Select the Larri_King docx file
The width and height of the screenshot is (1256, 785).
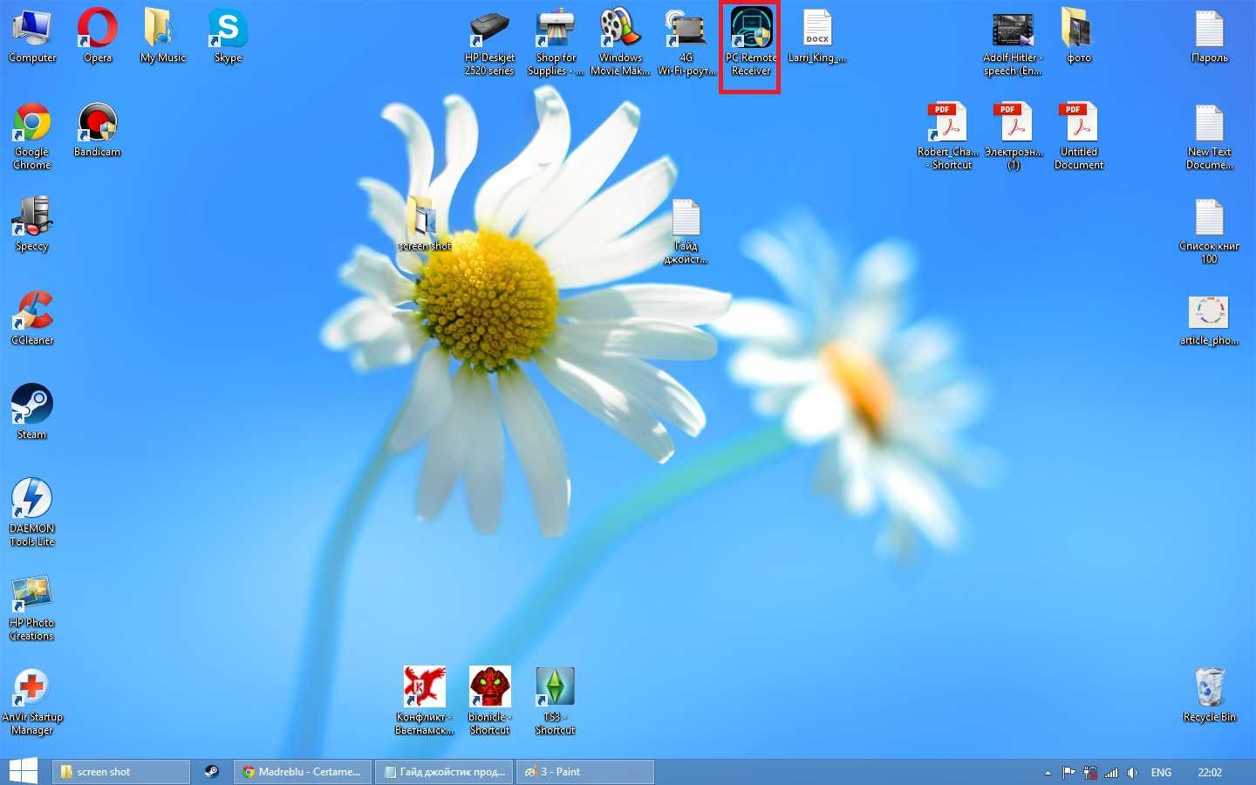click(817, 36)
